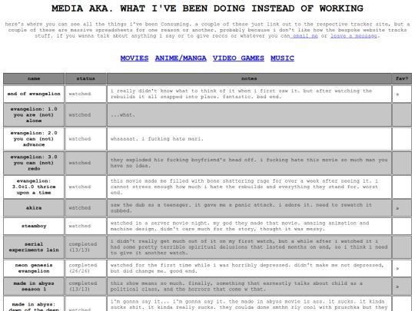Click the 'neon genesis evangelion' name cell
This screenshot has height=311, width=415.
coord(34,268)
